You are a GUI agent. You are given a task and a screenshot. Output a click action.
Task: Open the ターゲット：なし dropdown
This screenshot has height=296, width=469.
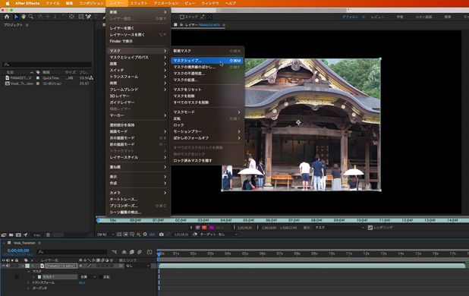click(219, 235)
